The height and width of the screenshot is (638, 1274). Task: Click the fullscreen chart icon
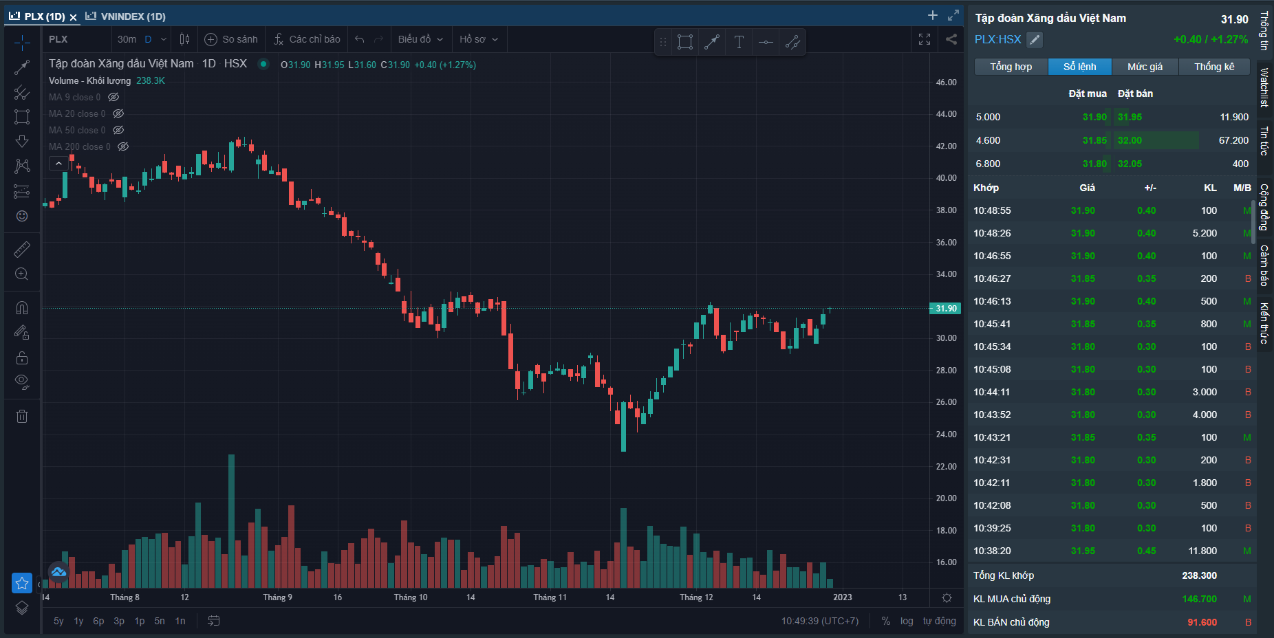[x=925, y=39]
